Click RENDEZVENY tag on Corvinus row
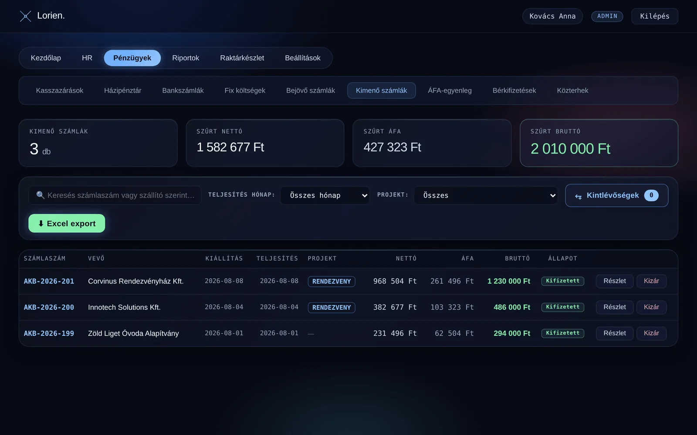 (x=332, y=281)
